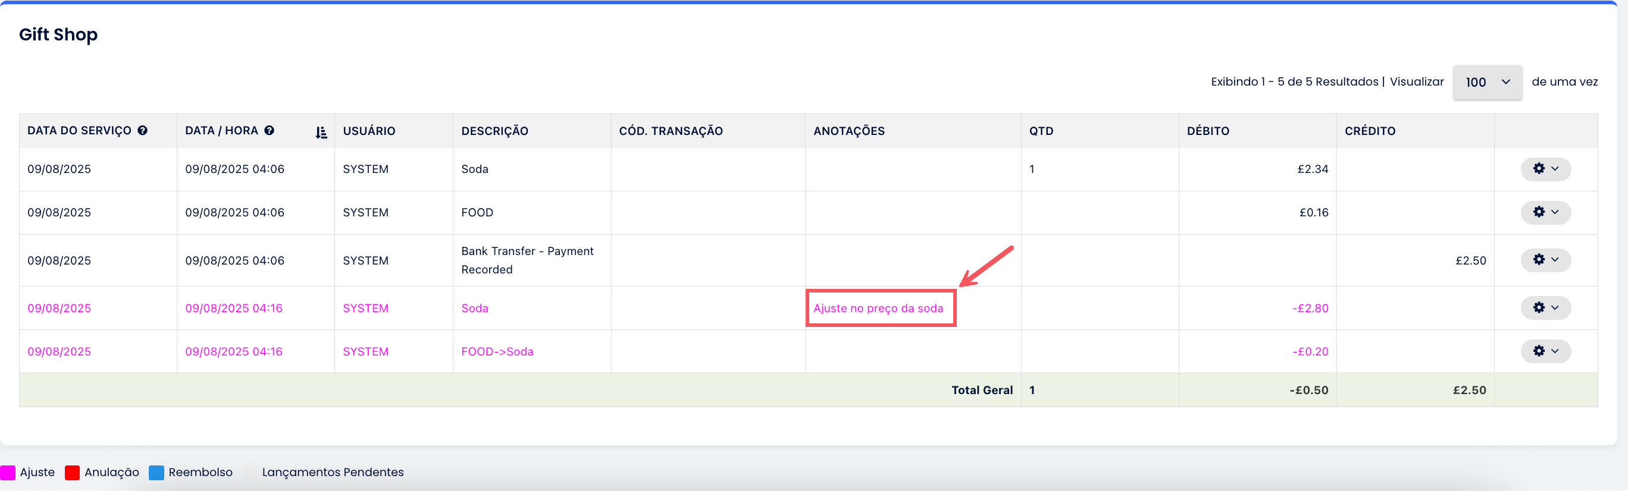Click the 'FOOD->Soda' description
This screenshot has height=491, width=1628.
coord(497,351)
